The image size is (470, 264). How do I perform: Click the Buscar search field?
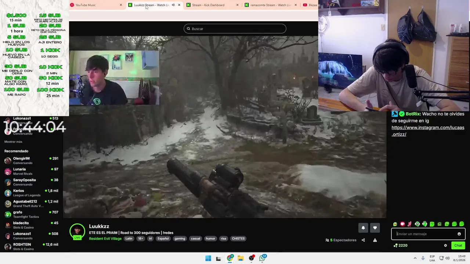pyautogui.click(x=235, y=29)
